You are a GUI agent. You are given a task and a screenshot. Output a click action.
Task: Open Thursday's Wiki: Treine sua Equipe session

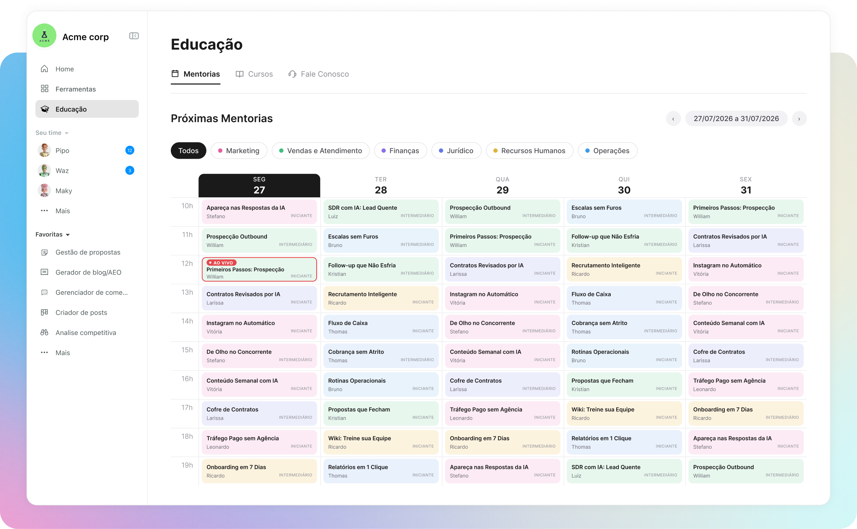624,413
